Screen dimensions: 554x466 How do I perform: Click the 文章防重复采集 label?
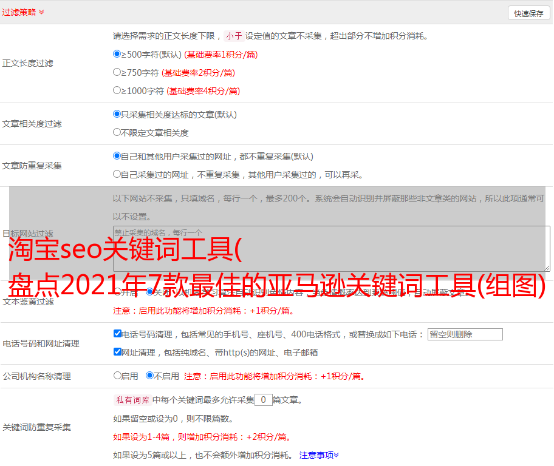coord(32,166)
